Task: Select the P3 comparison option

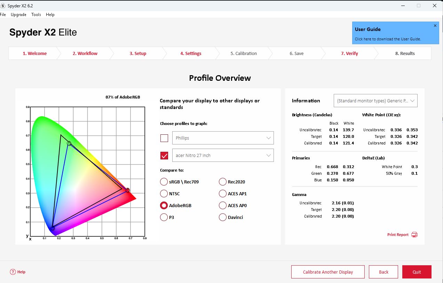Action: click(x=164, y=217)
